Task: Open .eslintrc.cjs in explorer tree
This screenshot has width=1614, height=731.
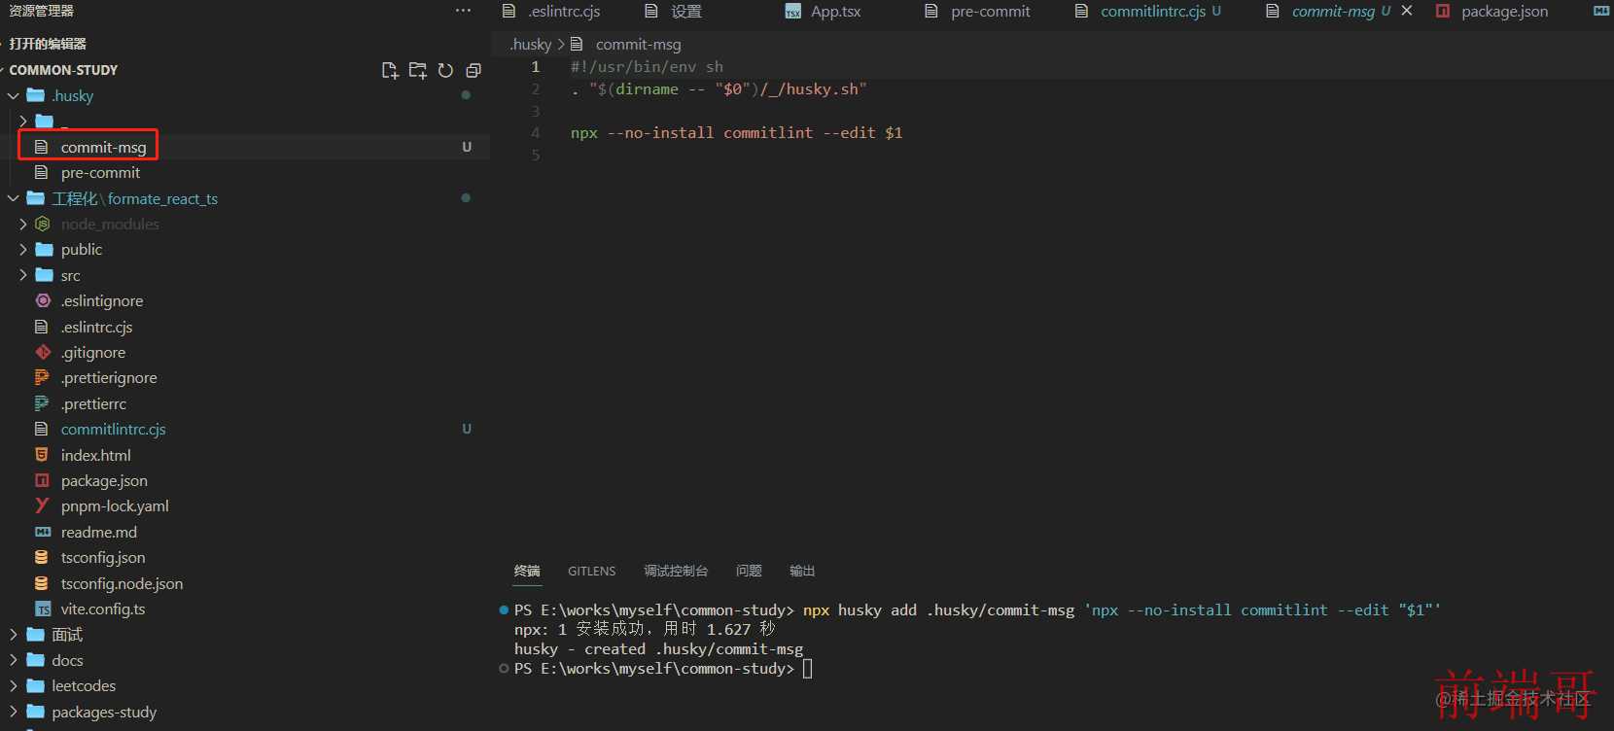Action: point(96,327)
